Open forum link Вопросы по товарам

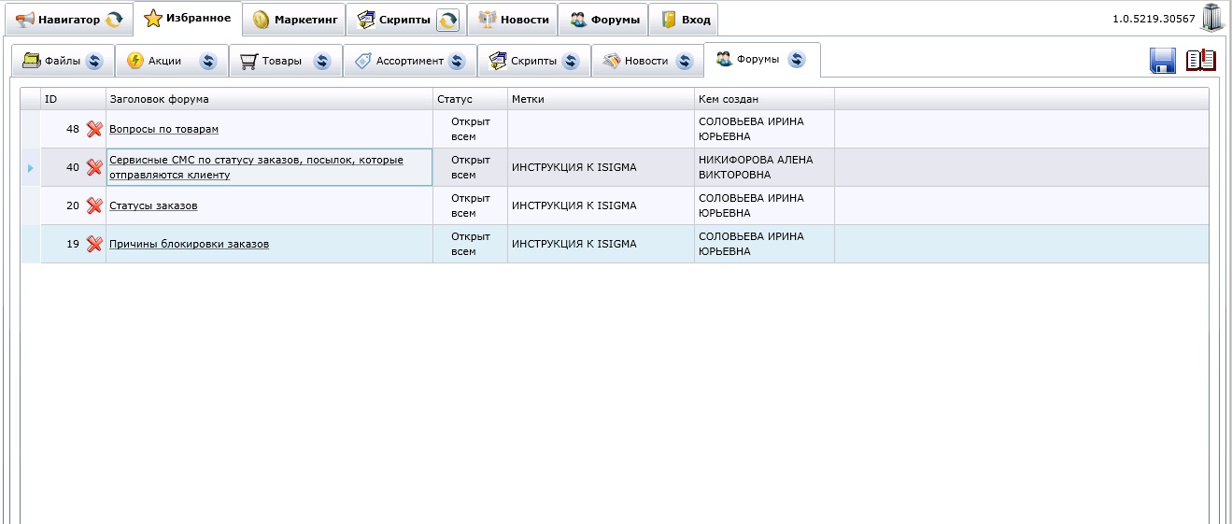point(163,129)
